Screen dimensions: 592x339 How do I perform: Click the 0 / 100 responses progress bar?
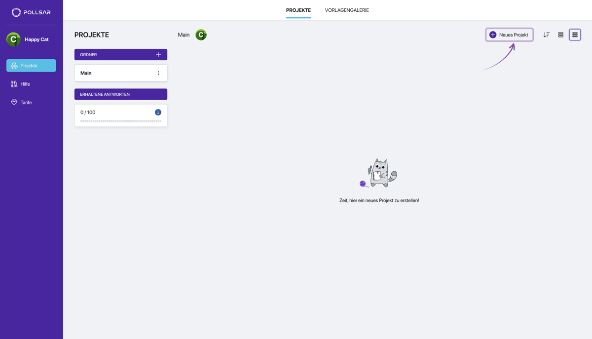point(121,121)
